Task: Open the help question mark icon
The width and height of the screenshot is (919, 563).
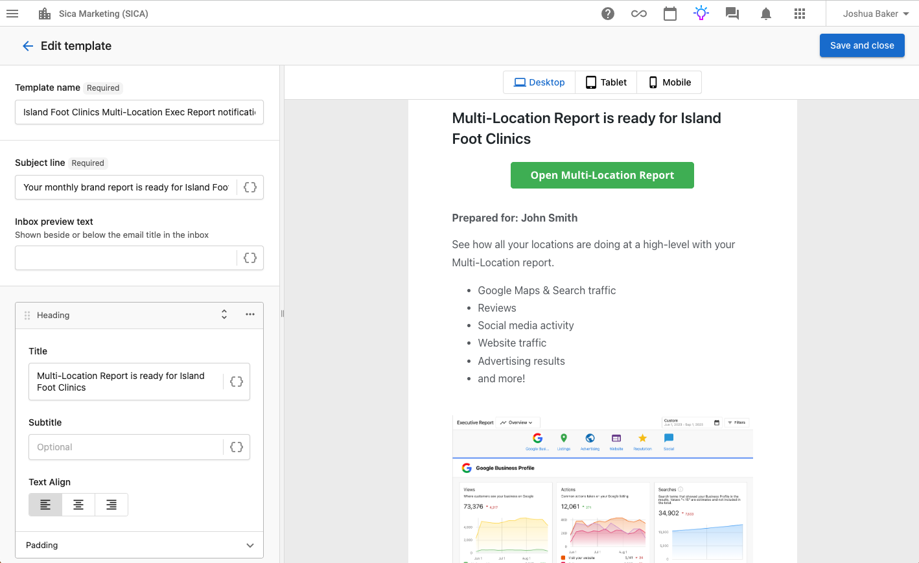Action: pos(608,14)
